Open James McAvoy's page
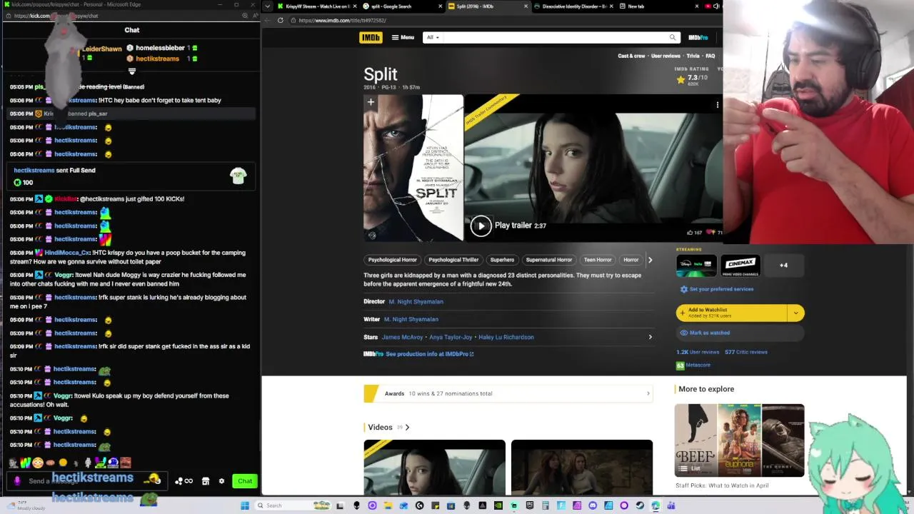 tap(402, 337)
